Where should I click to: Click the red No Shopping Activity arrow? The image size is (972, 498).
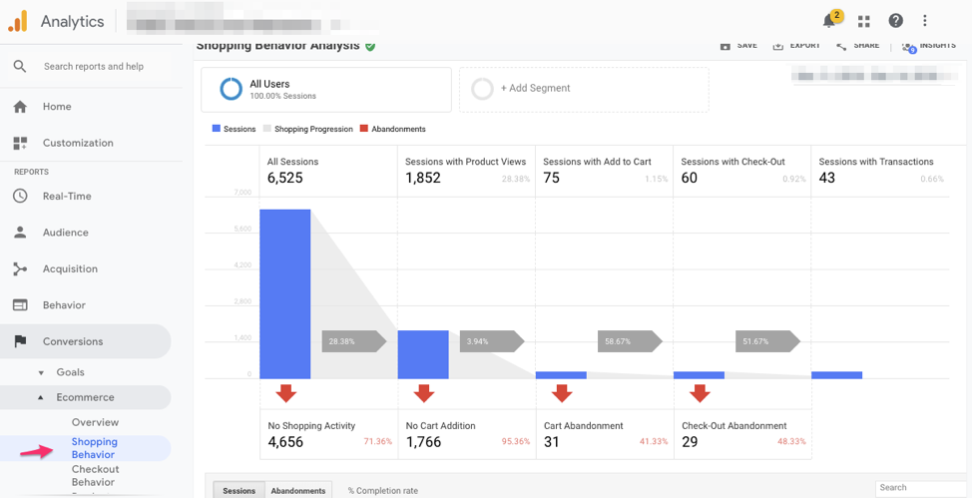point(286,393)
